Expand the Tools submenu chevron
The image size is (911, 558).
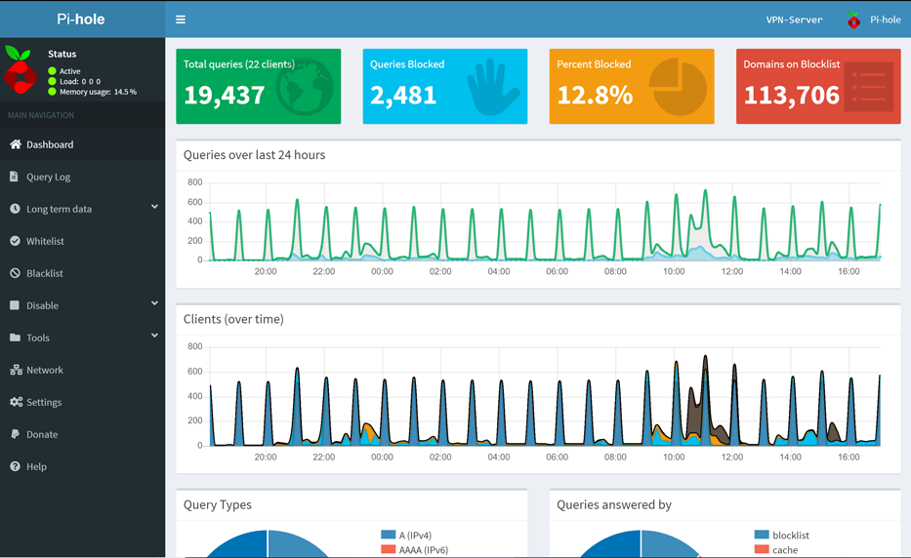pos(154,335)
